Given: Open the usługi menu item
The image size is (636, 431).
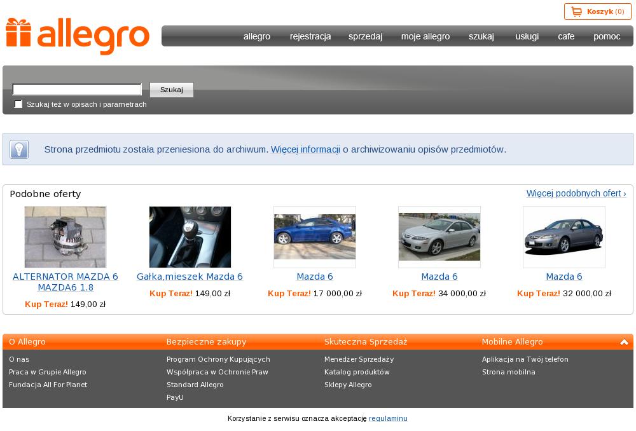Looking at the screenshot, I should tap(527, 36).
